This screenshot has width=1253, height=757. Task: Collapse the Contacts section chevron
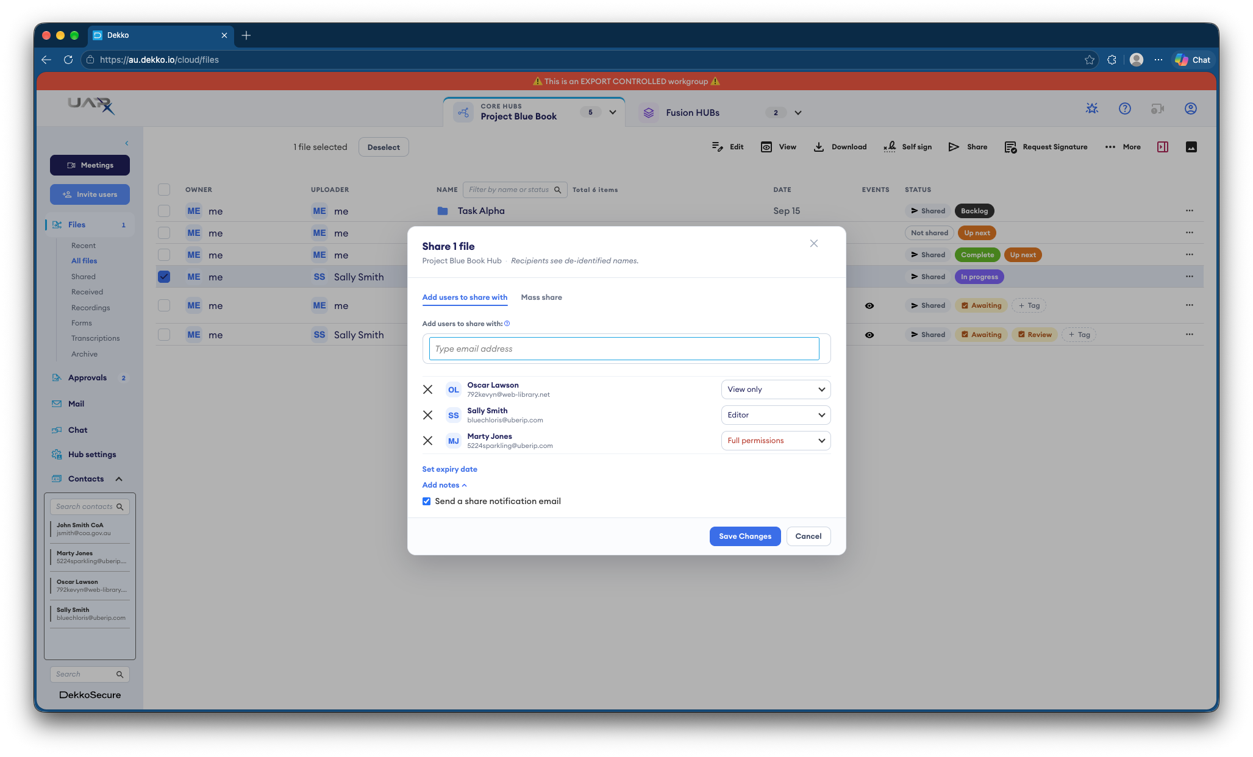(x=119, y=479)
